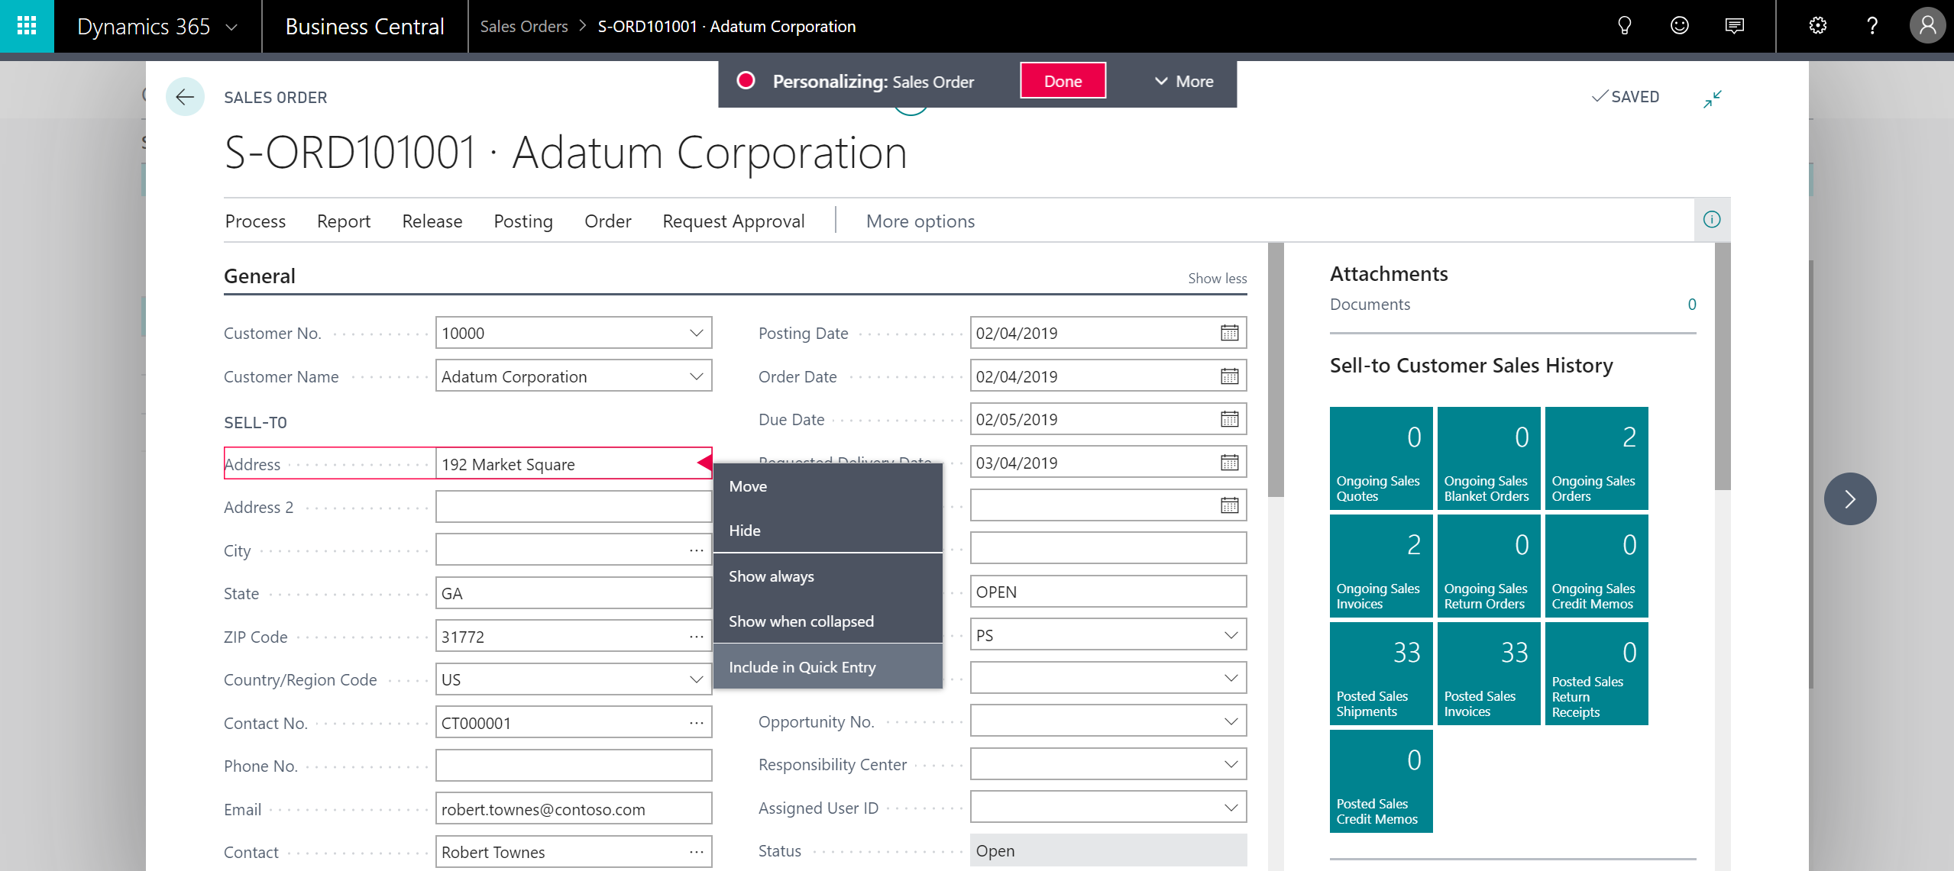Open the Dynamics 365 app launcher

pos(26,26)
